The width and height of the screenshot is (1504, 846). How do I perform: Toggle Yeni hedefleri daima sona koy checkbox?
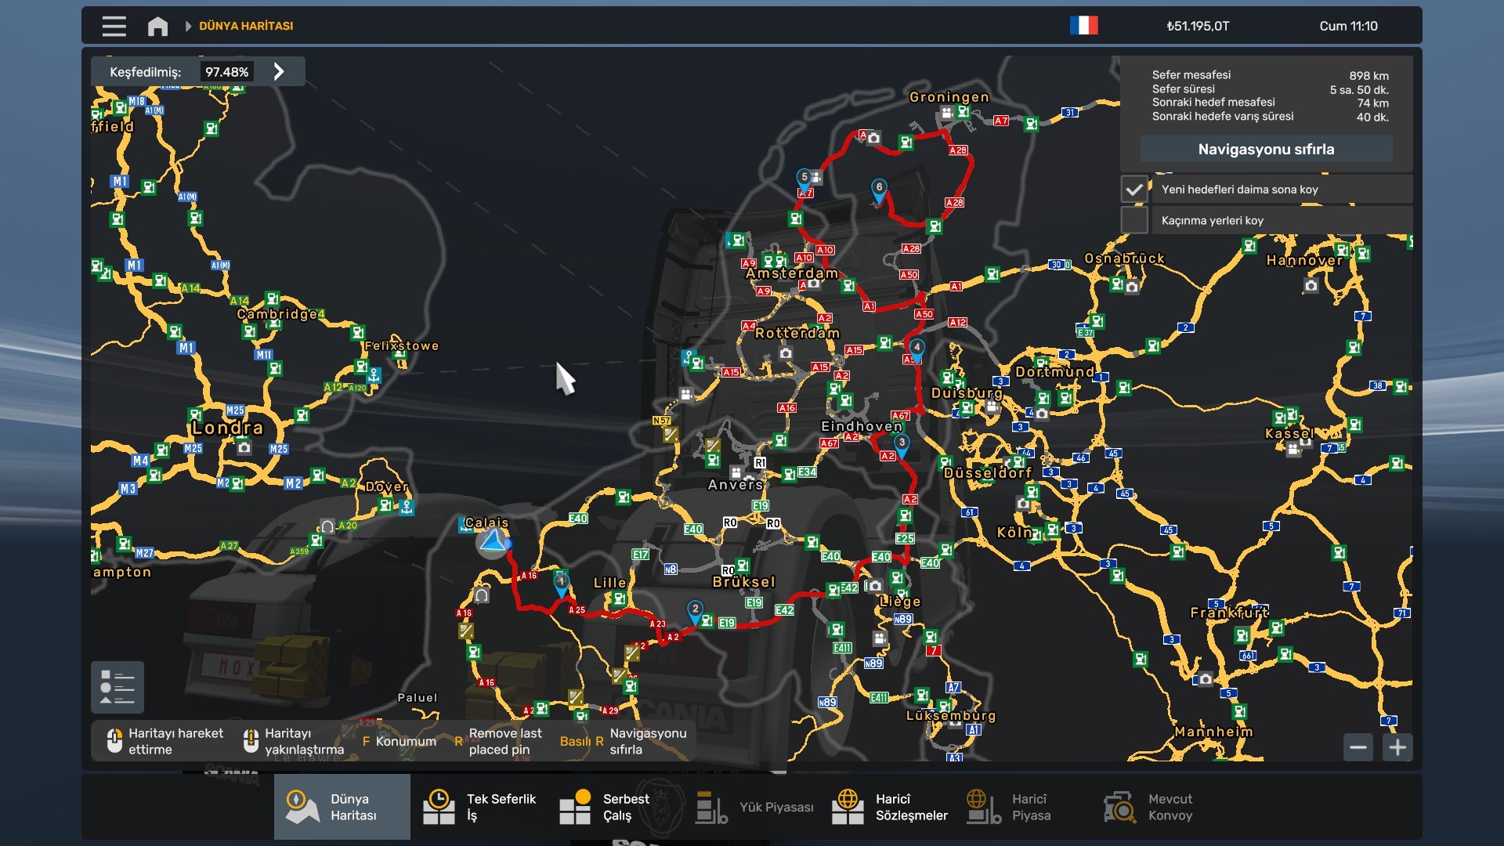[1134, 189]
